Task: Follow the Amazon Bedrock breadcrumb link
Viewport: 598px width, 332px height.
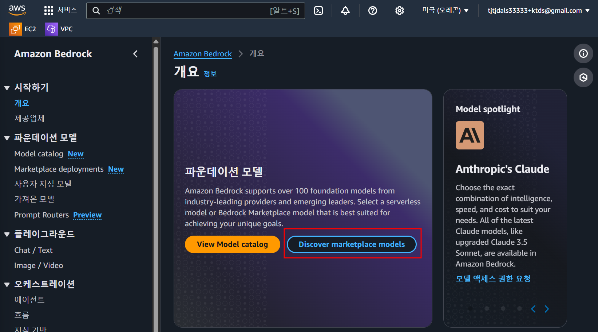Action: 203,54
